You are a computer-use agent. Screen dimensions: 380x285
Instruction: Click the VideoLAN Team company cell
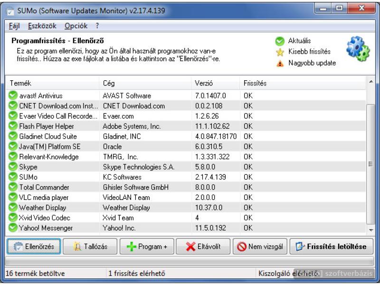[126, 198]
